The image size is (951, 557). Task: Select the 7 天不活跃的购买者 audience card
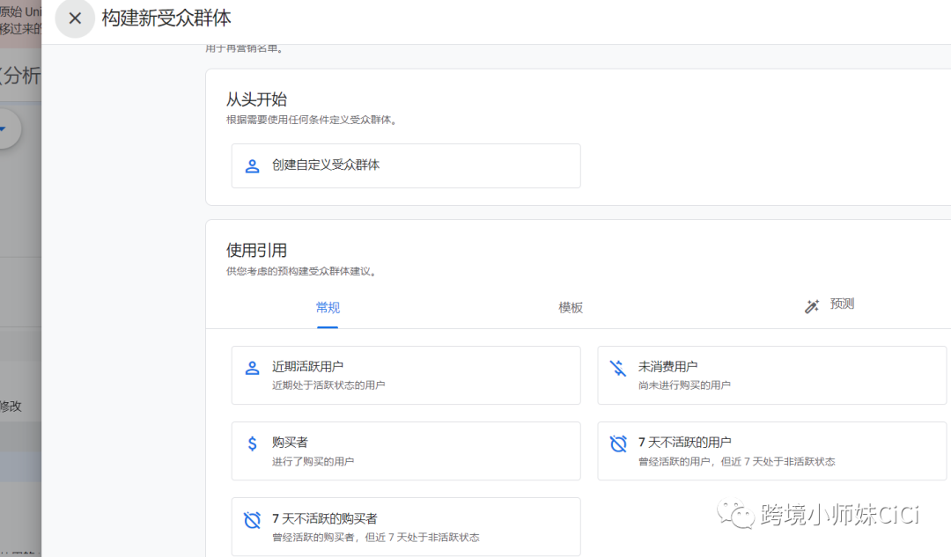coord(405,526)
